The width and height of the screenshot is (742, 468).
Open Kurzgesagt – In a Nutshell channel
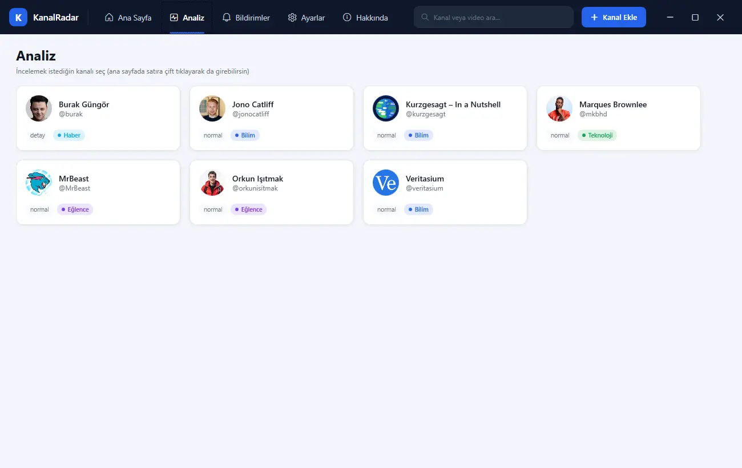pyautogui.click(x=445, y=118)
